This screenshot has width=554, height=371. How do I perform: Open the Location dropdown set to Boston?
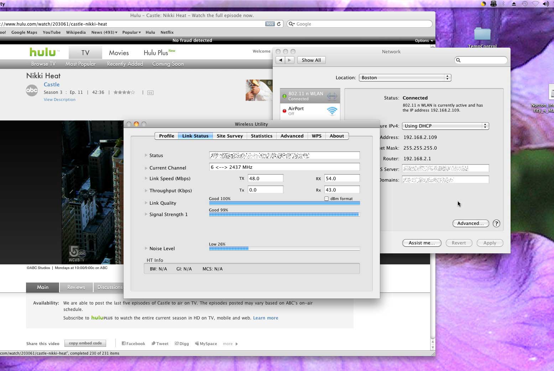click(405, 77)
